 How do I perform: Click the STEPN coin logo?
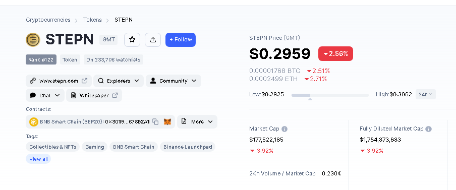pos(33,40)
